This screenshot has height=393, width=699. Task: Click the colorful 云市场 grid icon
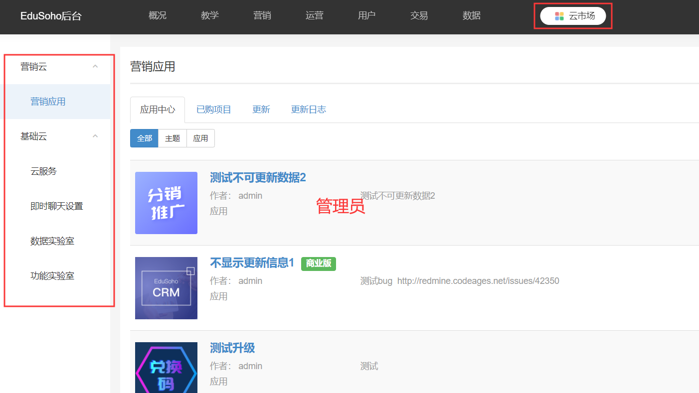(x=559, y=16)
